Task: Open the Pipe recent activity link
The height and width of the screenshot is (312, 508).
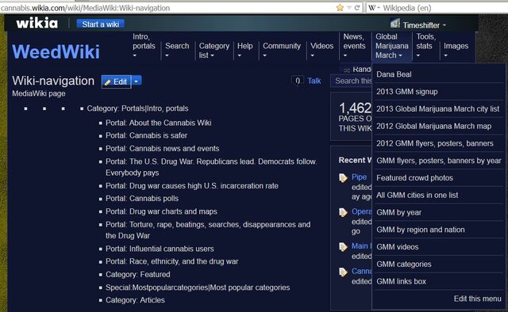Action: pyautogui.click(x=359, y=177)
